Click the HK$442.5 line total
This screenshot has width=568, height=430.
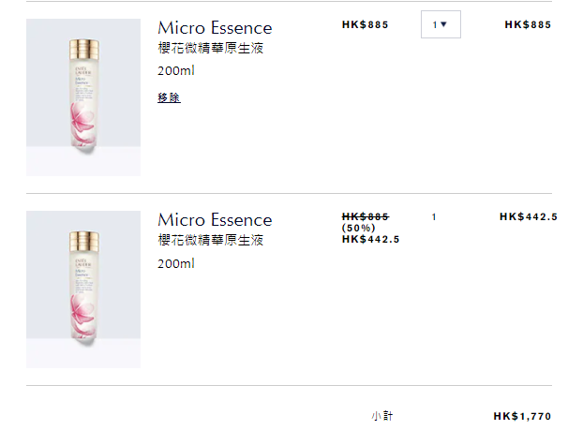click(x=528, y=217)
